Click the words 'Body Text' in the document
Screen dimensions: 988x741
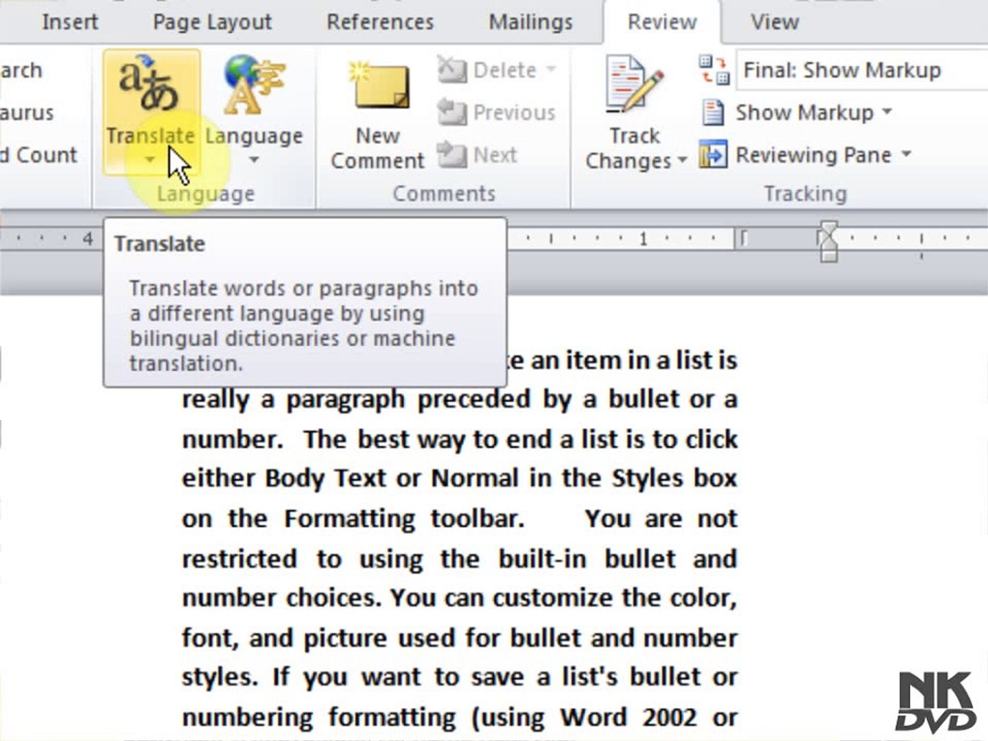[326, 478]
